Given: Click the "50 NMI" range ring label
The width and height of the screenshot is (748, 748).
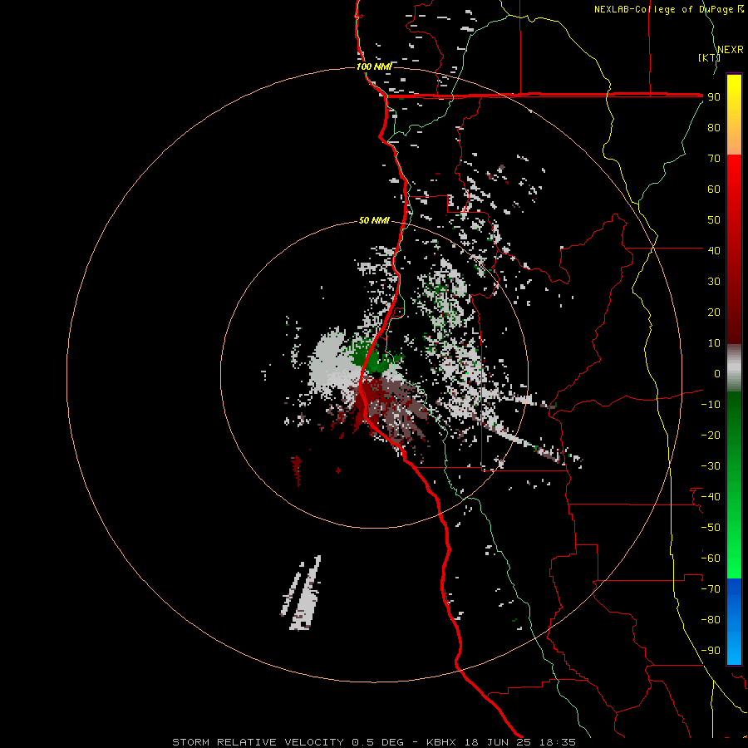Looking at the screenshot, I should pyautogui.click(x=374, y=220).
